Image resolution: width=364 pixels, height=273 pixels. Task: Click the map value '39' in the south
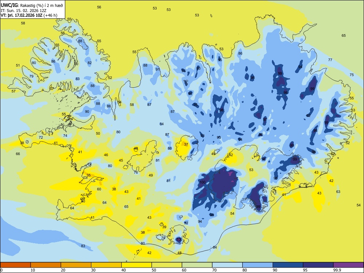(x=164, y=227)
